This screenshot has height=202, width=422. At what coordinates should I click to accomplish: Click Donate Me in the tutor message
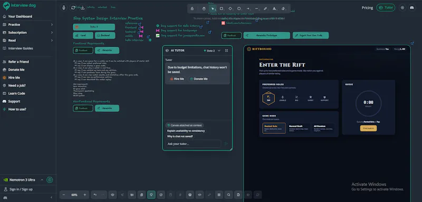pyautogui.click(x=199, y=79)
